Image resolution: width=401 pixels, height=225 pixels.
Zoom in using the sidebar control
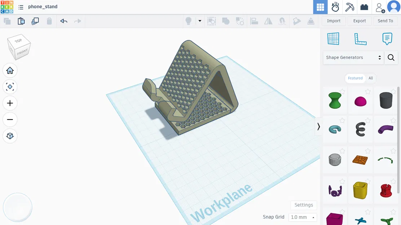click(10, 103)
